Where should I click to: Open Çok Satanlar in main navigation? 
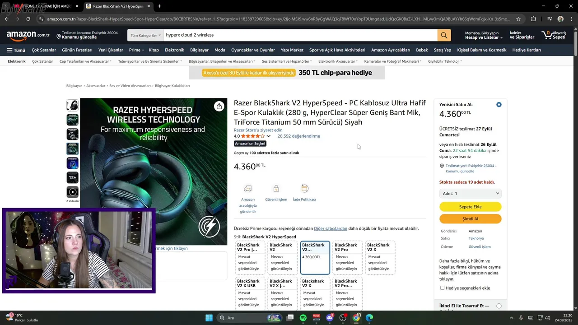point(44,50)
